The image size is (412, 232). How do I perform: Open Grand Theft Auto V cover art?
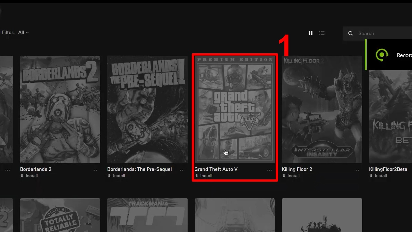coord(235,109)
